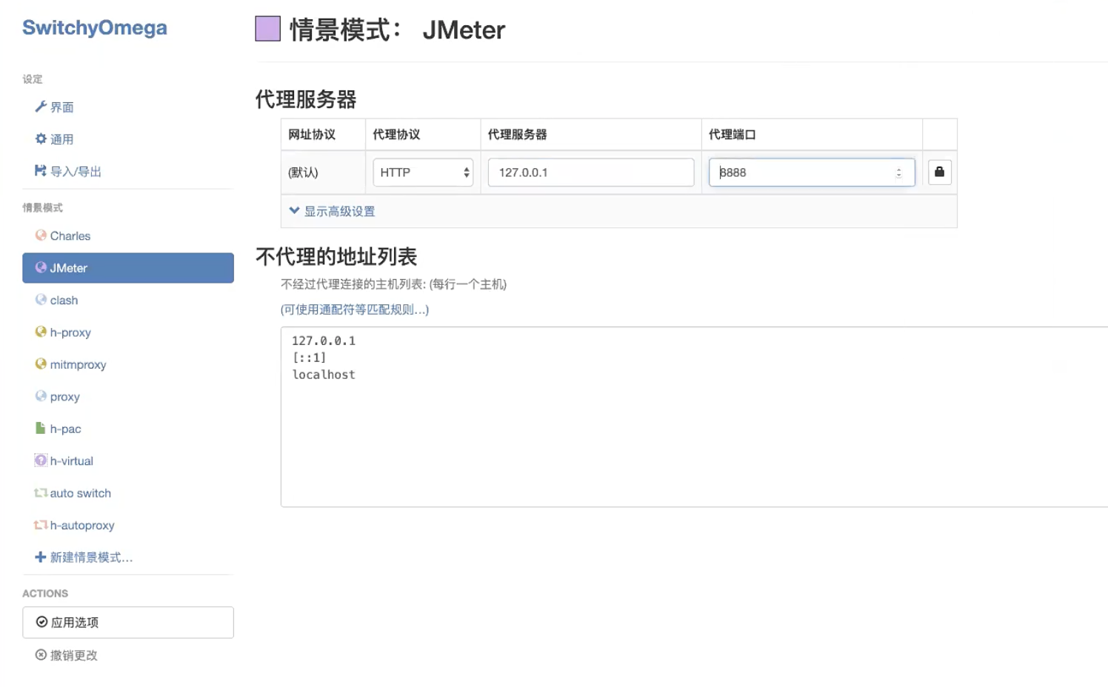Select the JMeter profile
The width and height of the screenshot is (1108, 687).
pyautogui.click(x=128, y=267)
